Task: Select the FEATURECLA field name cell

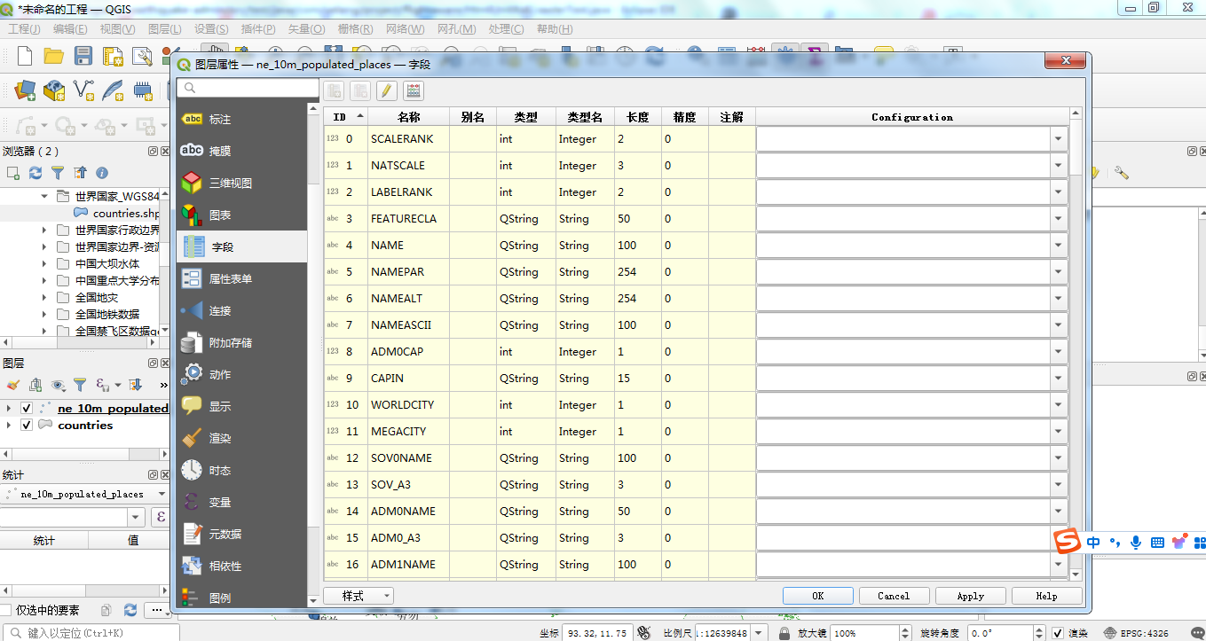Action: pyautogui.click(x=408, y=219)
